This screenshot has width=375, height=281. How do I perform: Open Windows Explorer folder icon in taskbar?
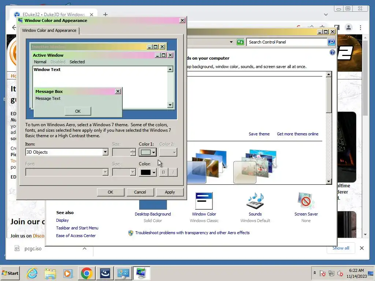click(x=50, y=273)
